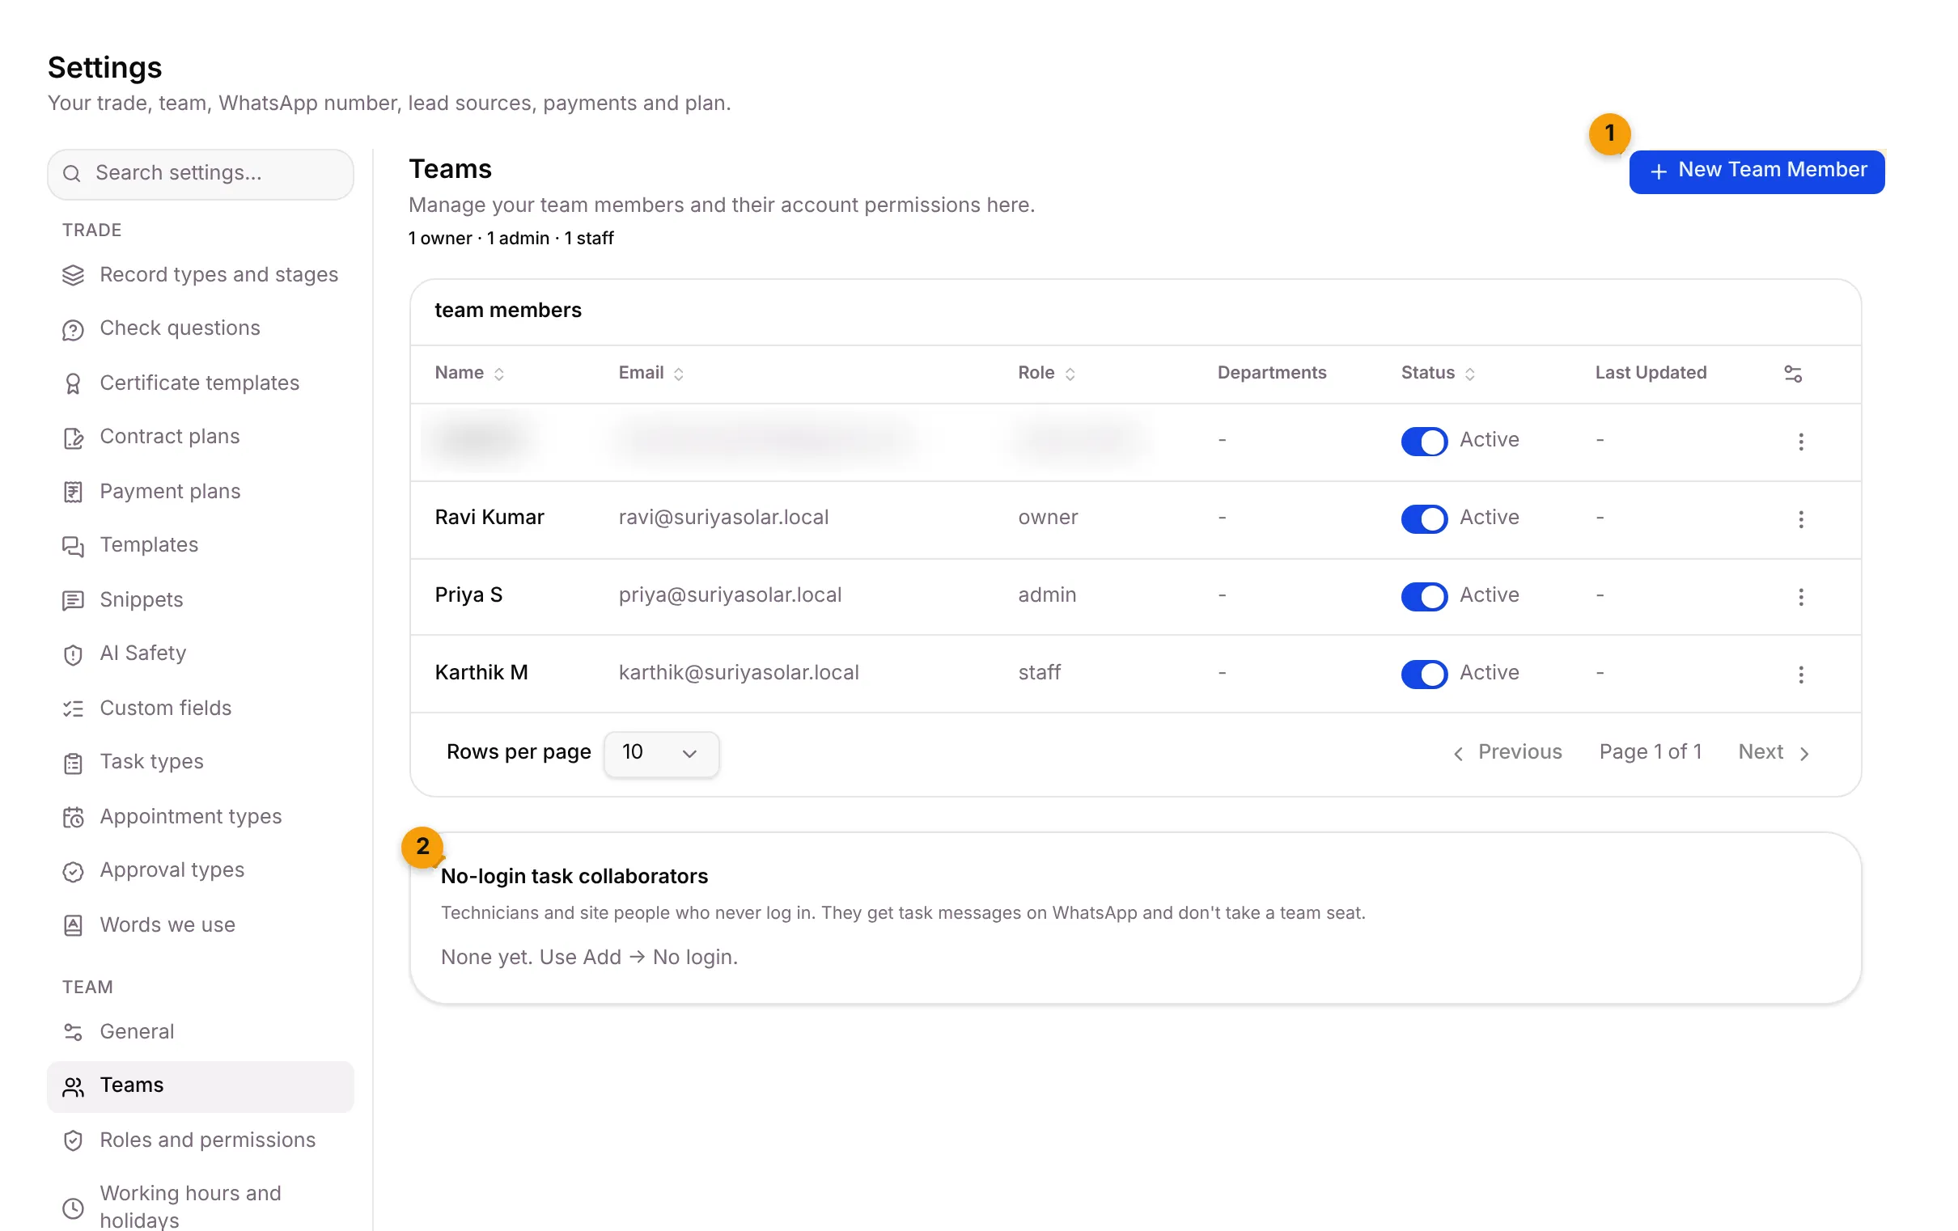Image resolution: width=1958 pixels, height=1231 pixels.
Task: Open Roles and permissions settings
Action: click(x=200, y=1140)
